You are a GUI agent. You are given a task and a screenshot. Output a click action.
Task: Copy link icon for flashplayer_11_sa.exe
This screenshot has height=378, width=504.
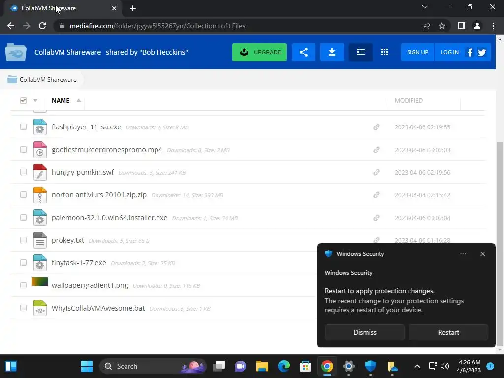point(377,127)
